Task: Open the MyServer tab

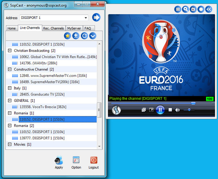Action: click(74, 28)
